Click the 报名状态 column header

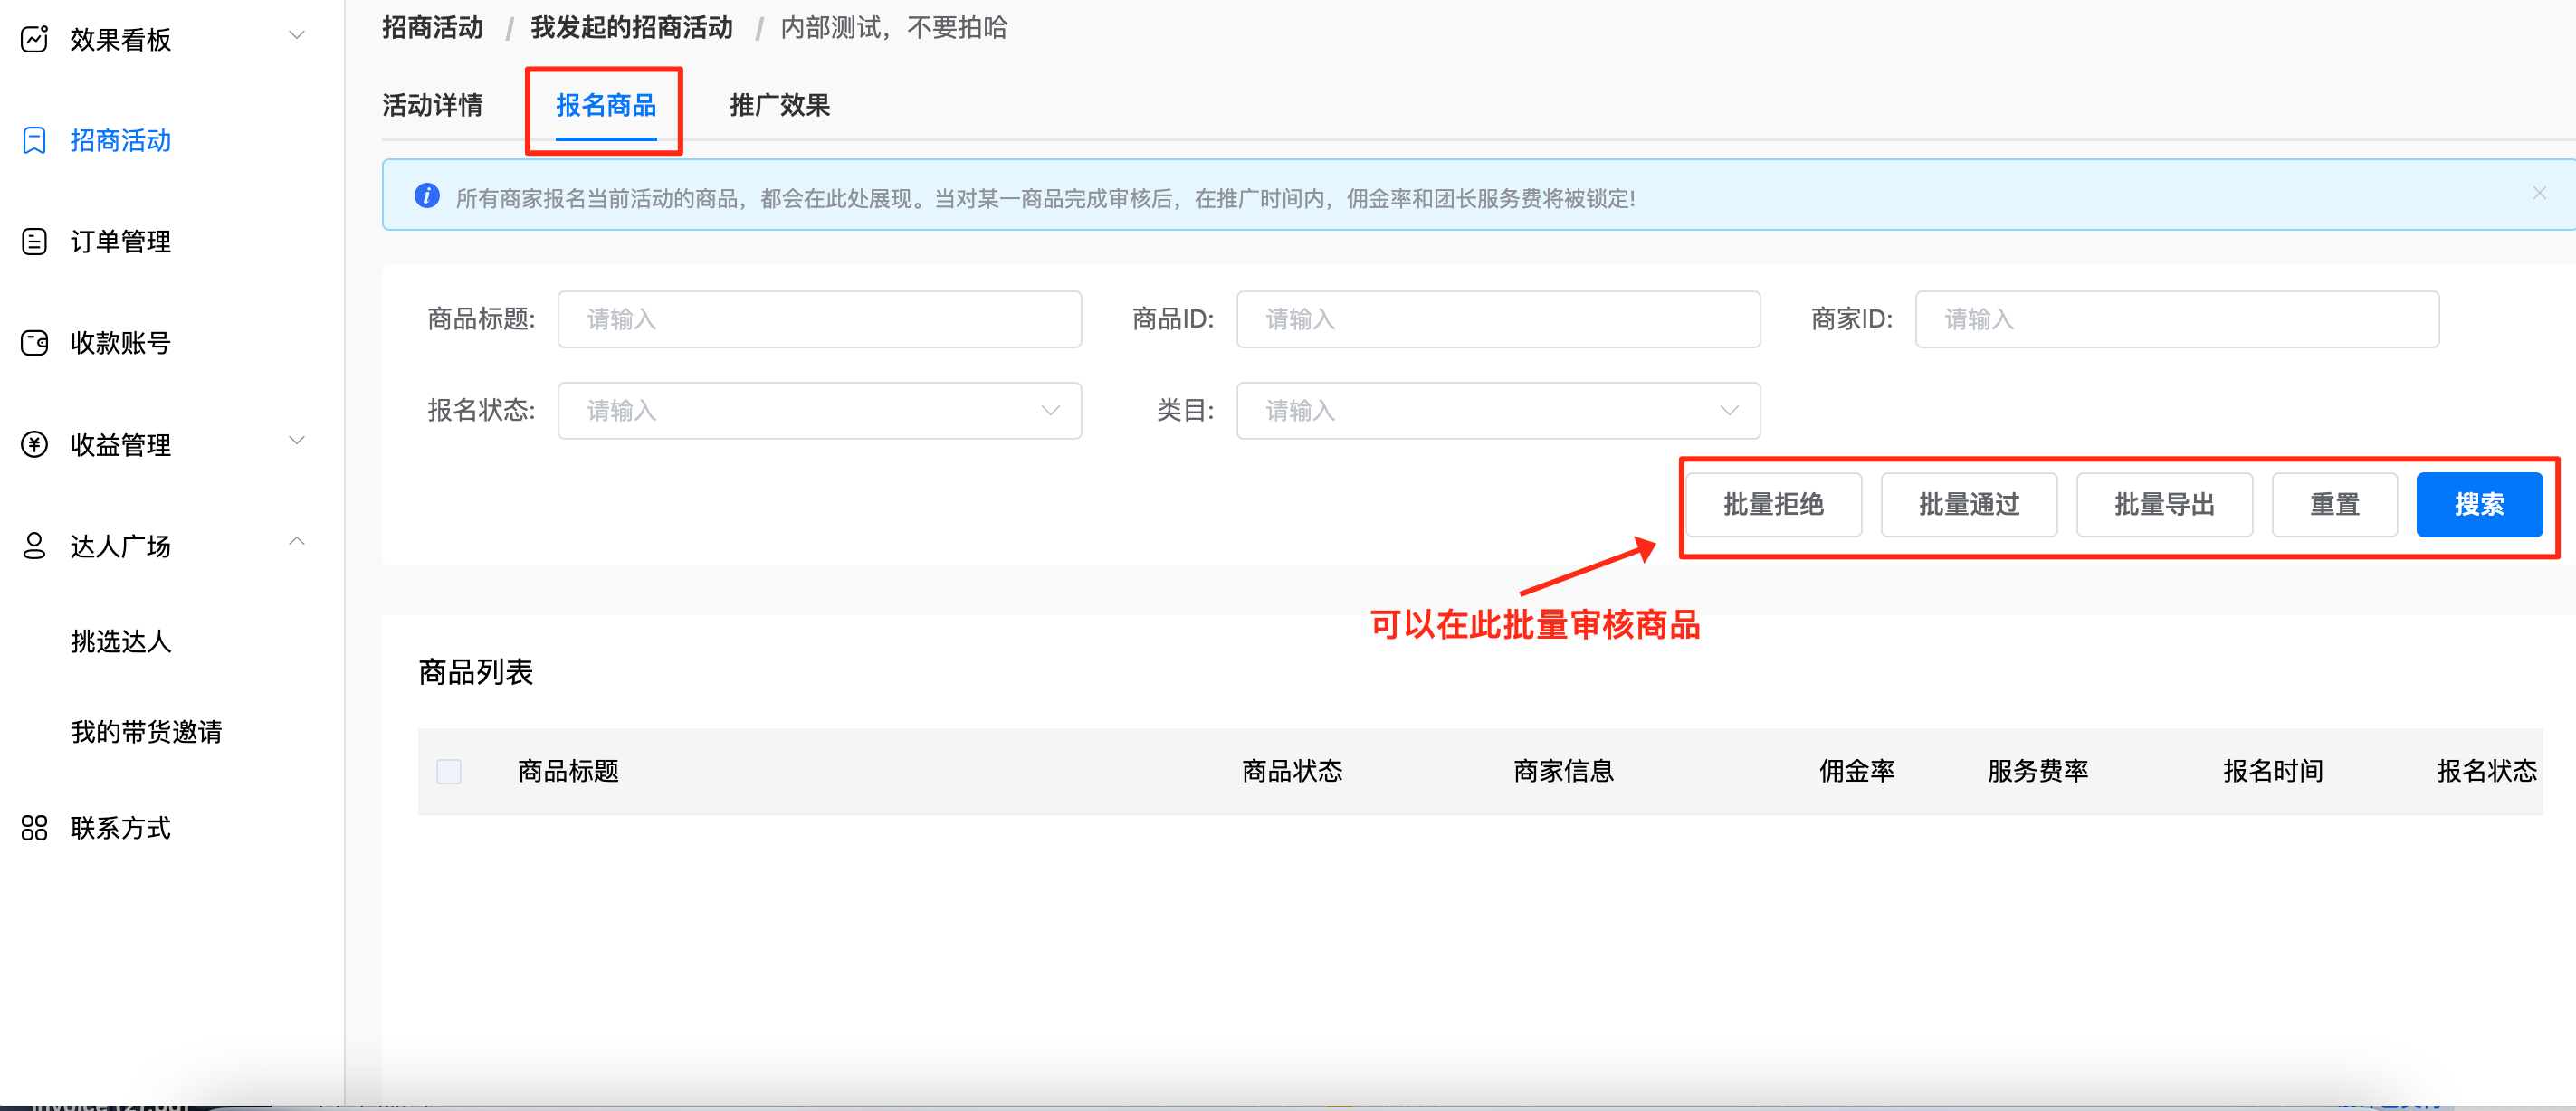click(x=2487, y=771)
